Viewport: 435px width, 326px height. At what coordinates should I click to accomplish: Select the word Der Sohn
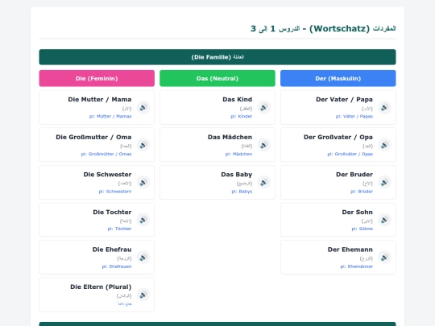click(358, 212)
